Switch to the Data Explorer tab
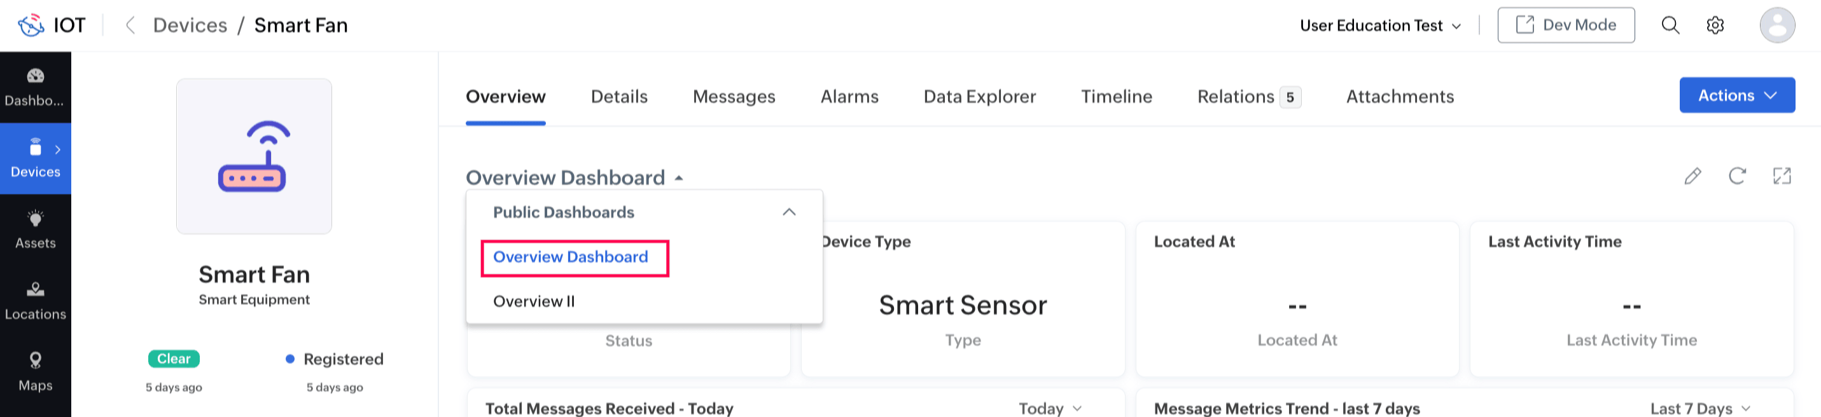Viewport: 1821px width, 417px height. click(x=979, y=97)
